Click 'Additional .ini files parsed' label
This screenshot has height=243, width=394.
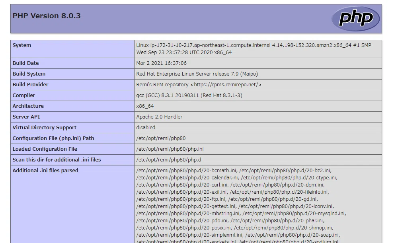click(x=45, y=171)
